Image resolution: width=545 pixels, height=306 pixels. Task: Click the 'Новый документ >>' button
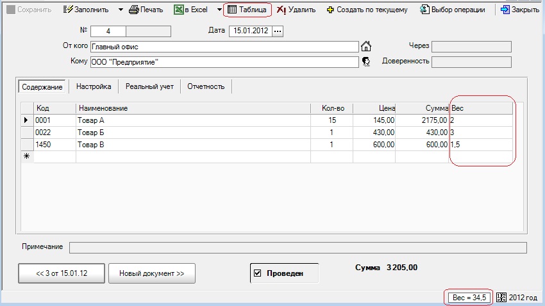click(x=151, y=273)
